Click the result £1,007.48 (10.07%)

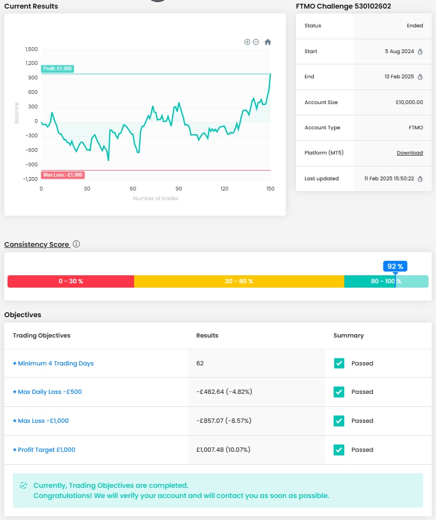(x=223, y=450)
